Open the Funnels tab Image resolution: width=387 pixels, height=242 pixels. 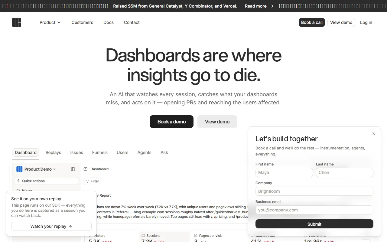click(100, 152)
